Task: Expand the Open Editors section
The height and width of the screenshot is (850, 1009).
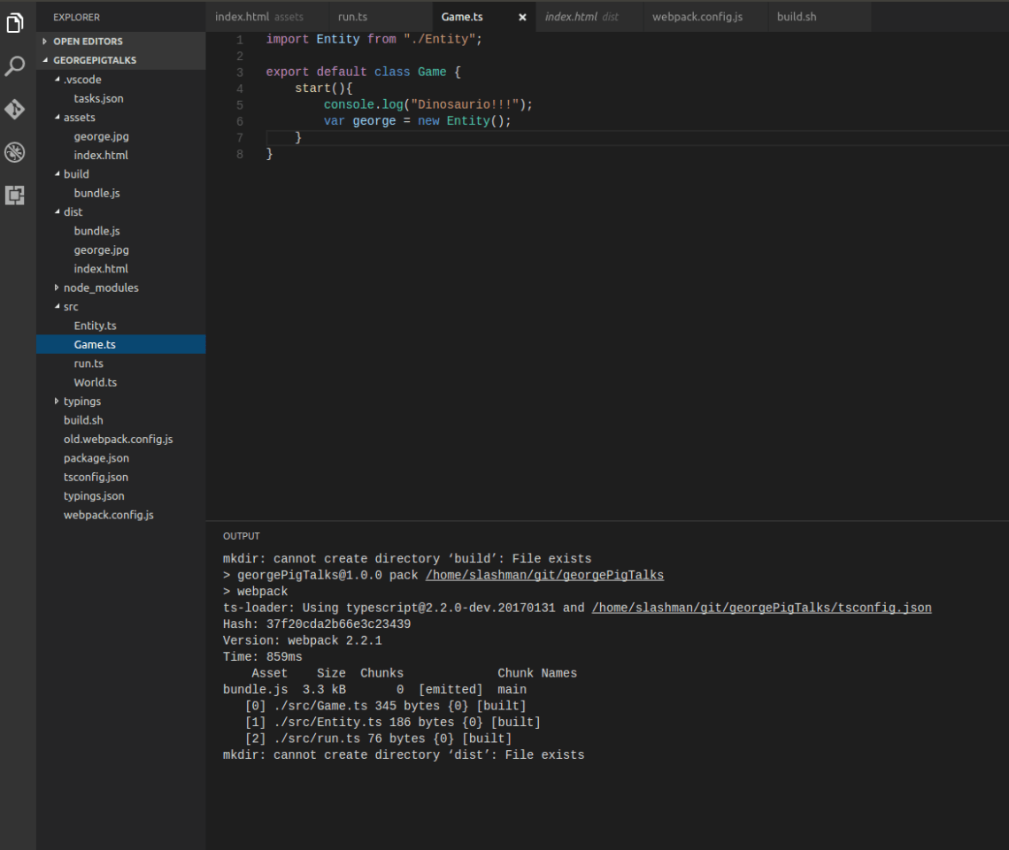Action: tap(88, 42)
